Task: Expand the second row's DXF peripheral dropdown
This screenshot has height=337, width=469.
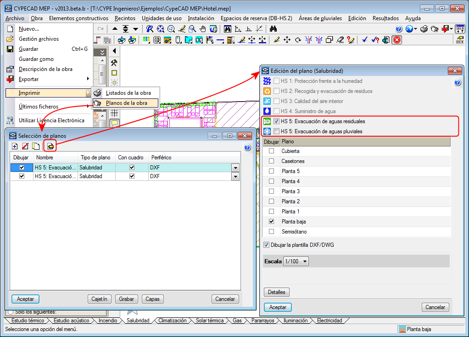Action: [x=235, y=176]
